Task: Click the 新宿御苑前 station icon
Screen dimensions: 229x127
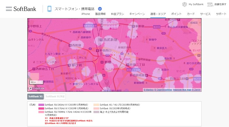Action: (146, 75)
